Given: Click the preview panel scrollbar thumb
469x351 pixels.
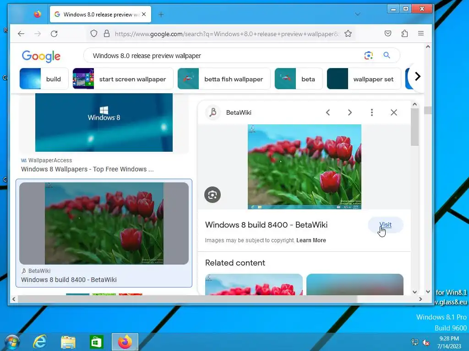Looking at the screenshot, I should [414, 127].
